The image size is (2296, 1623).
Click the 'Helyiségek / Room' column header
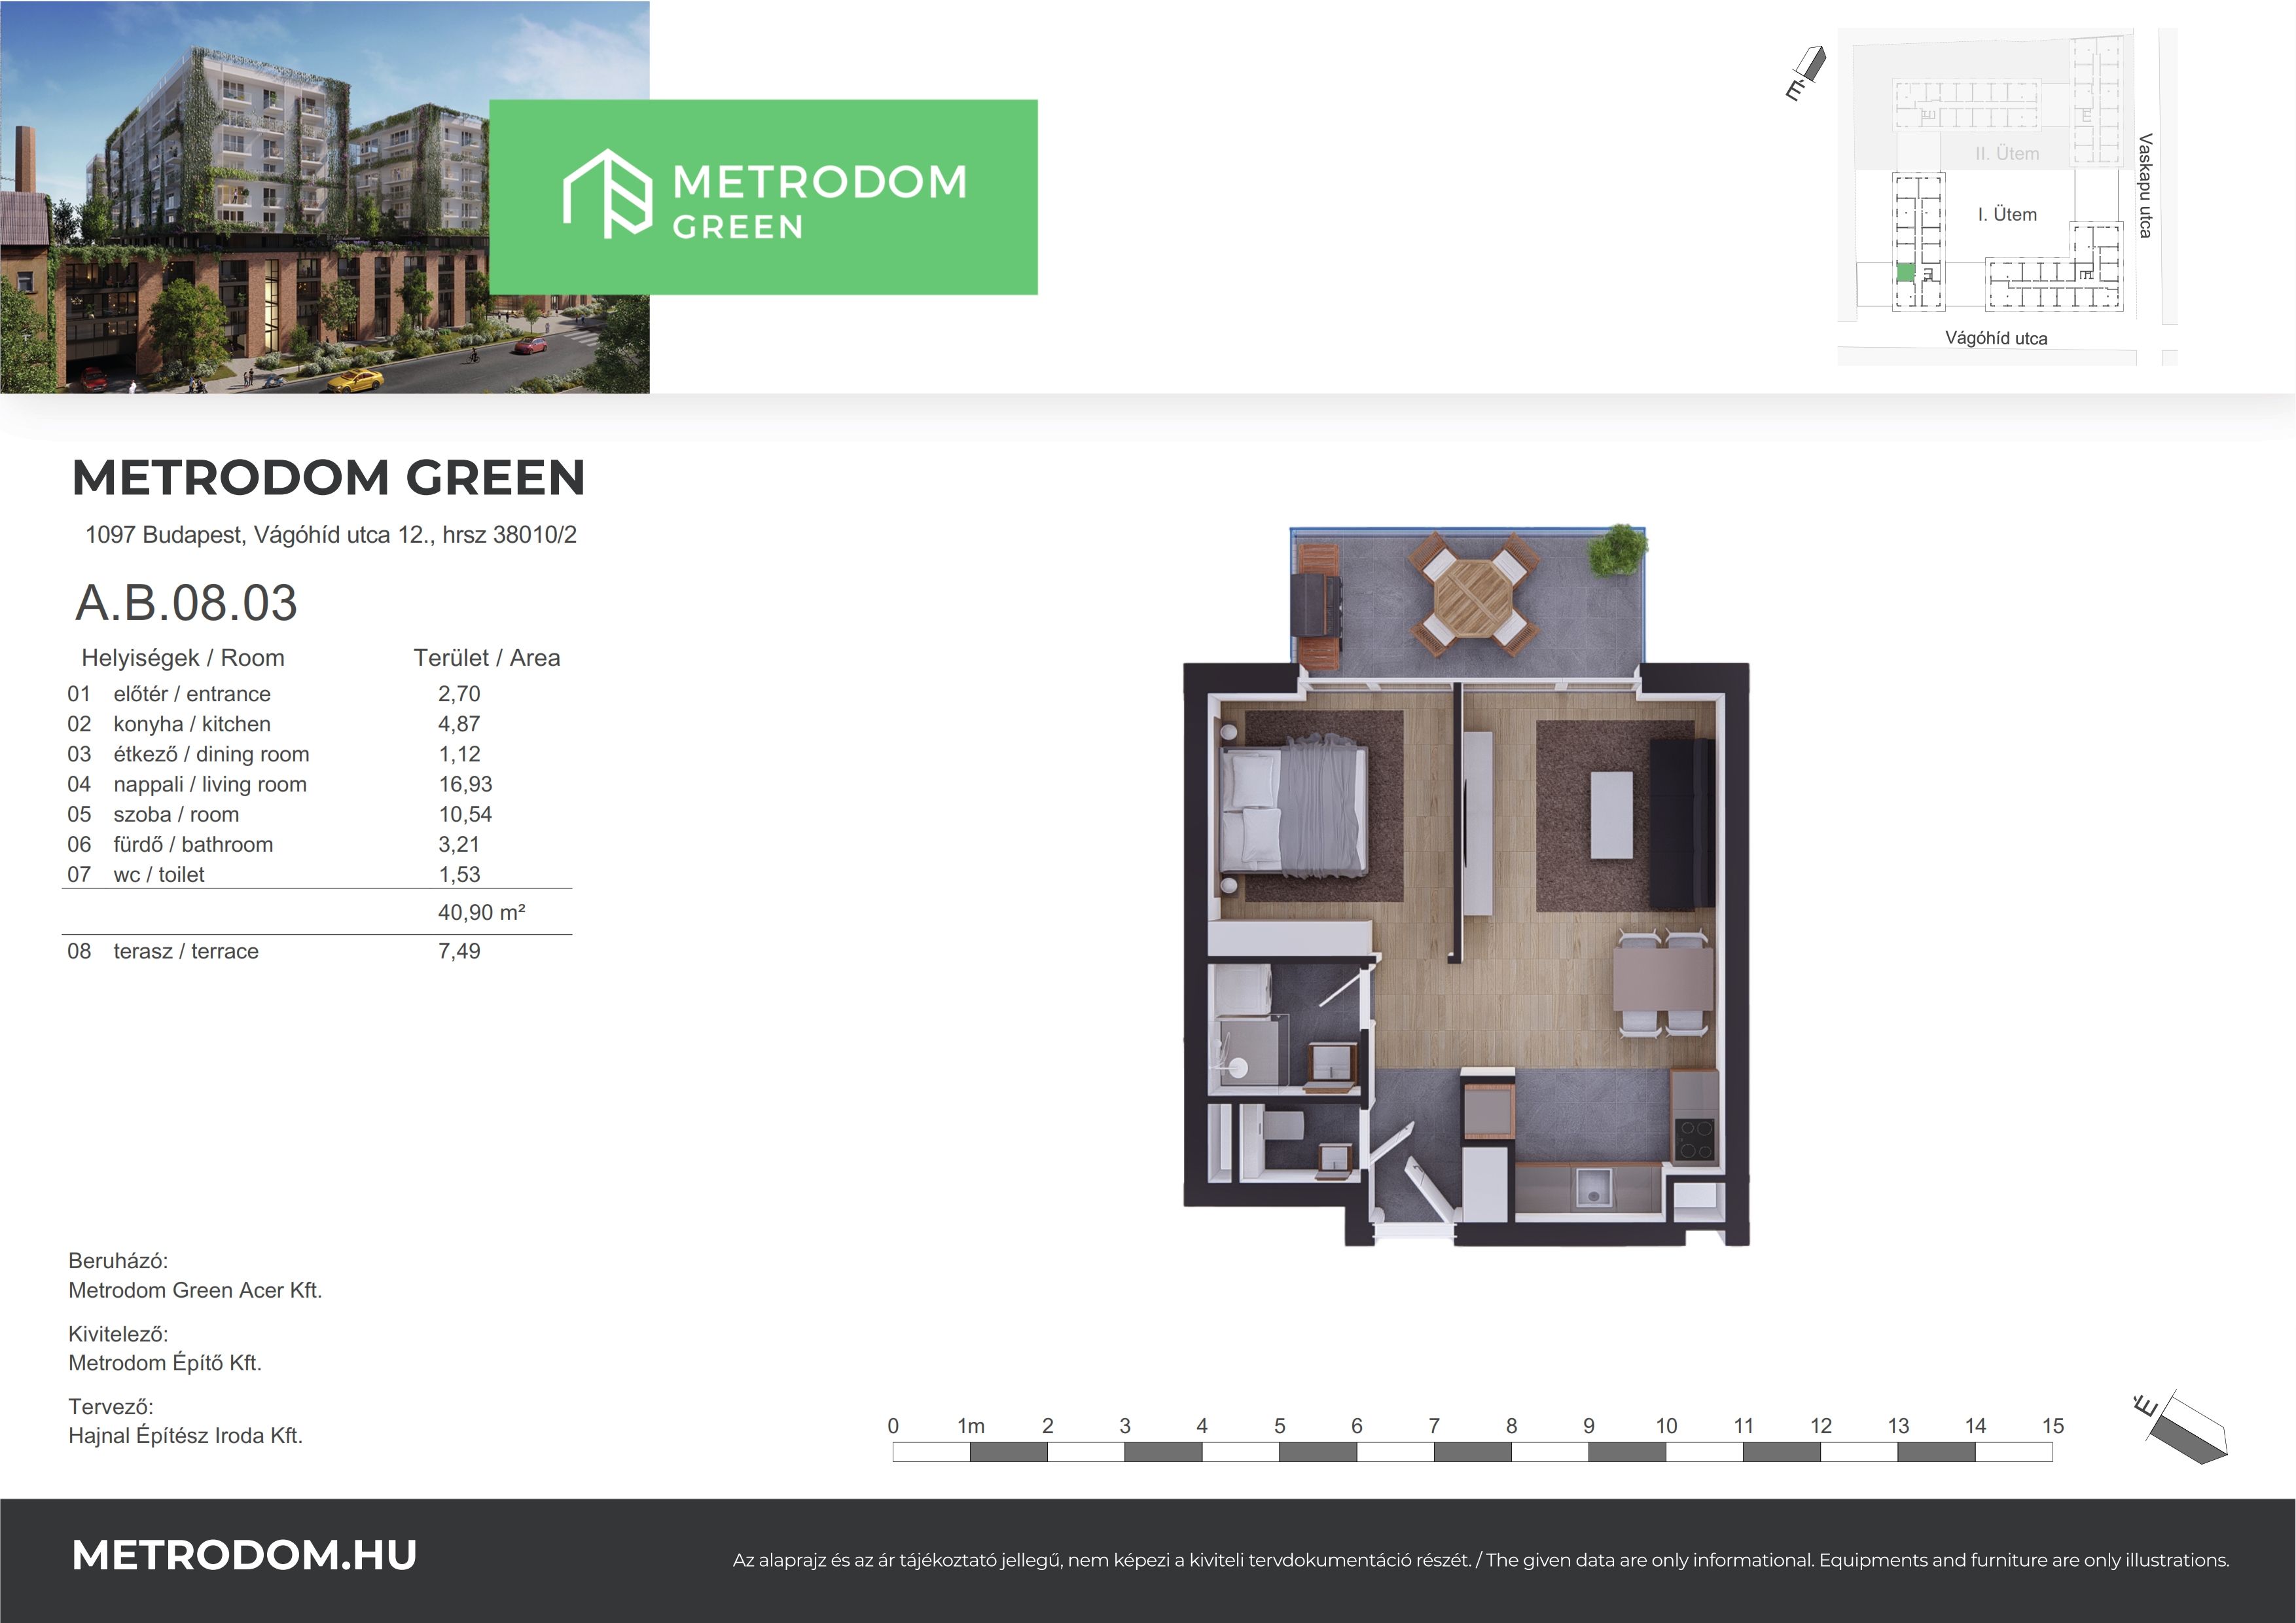183,658
